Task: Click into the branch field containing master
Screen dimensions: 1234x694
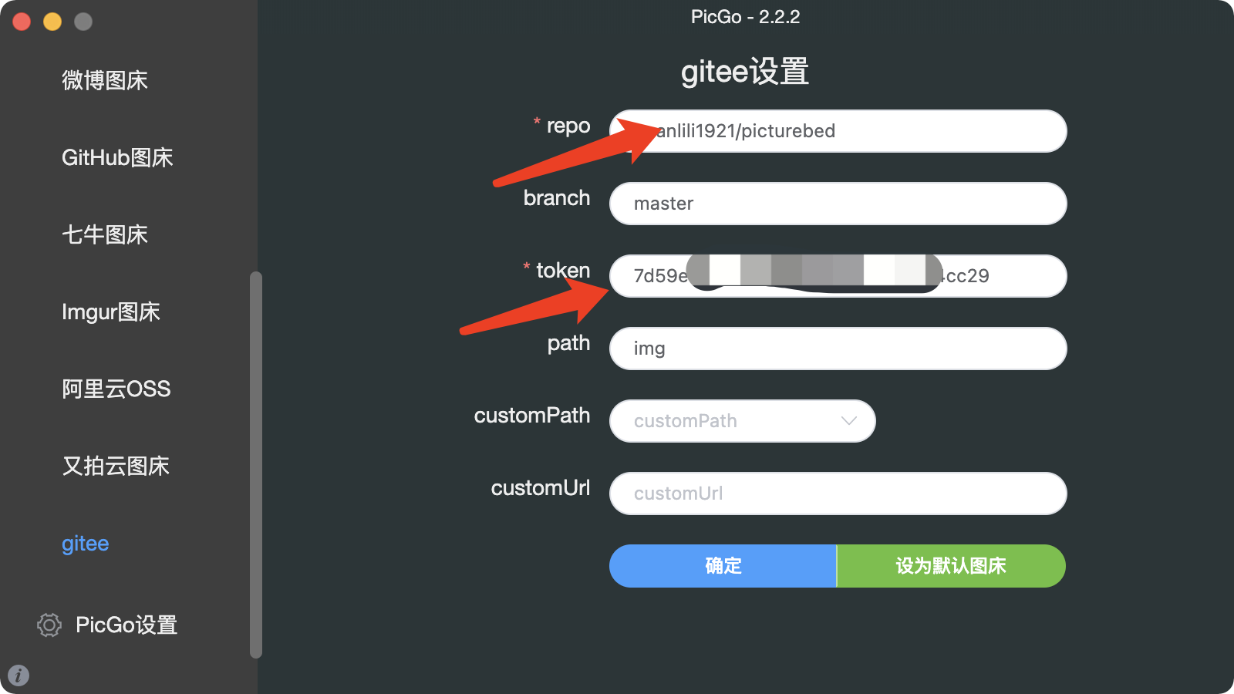Action: pyautogui.click(x=838, y=204)
